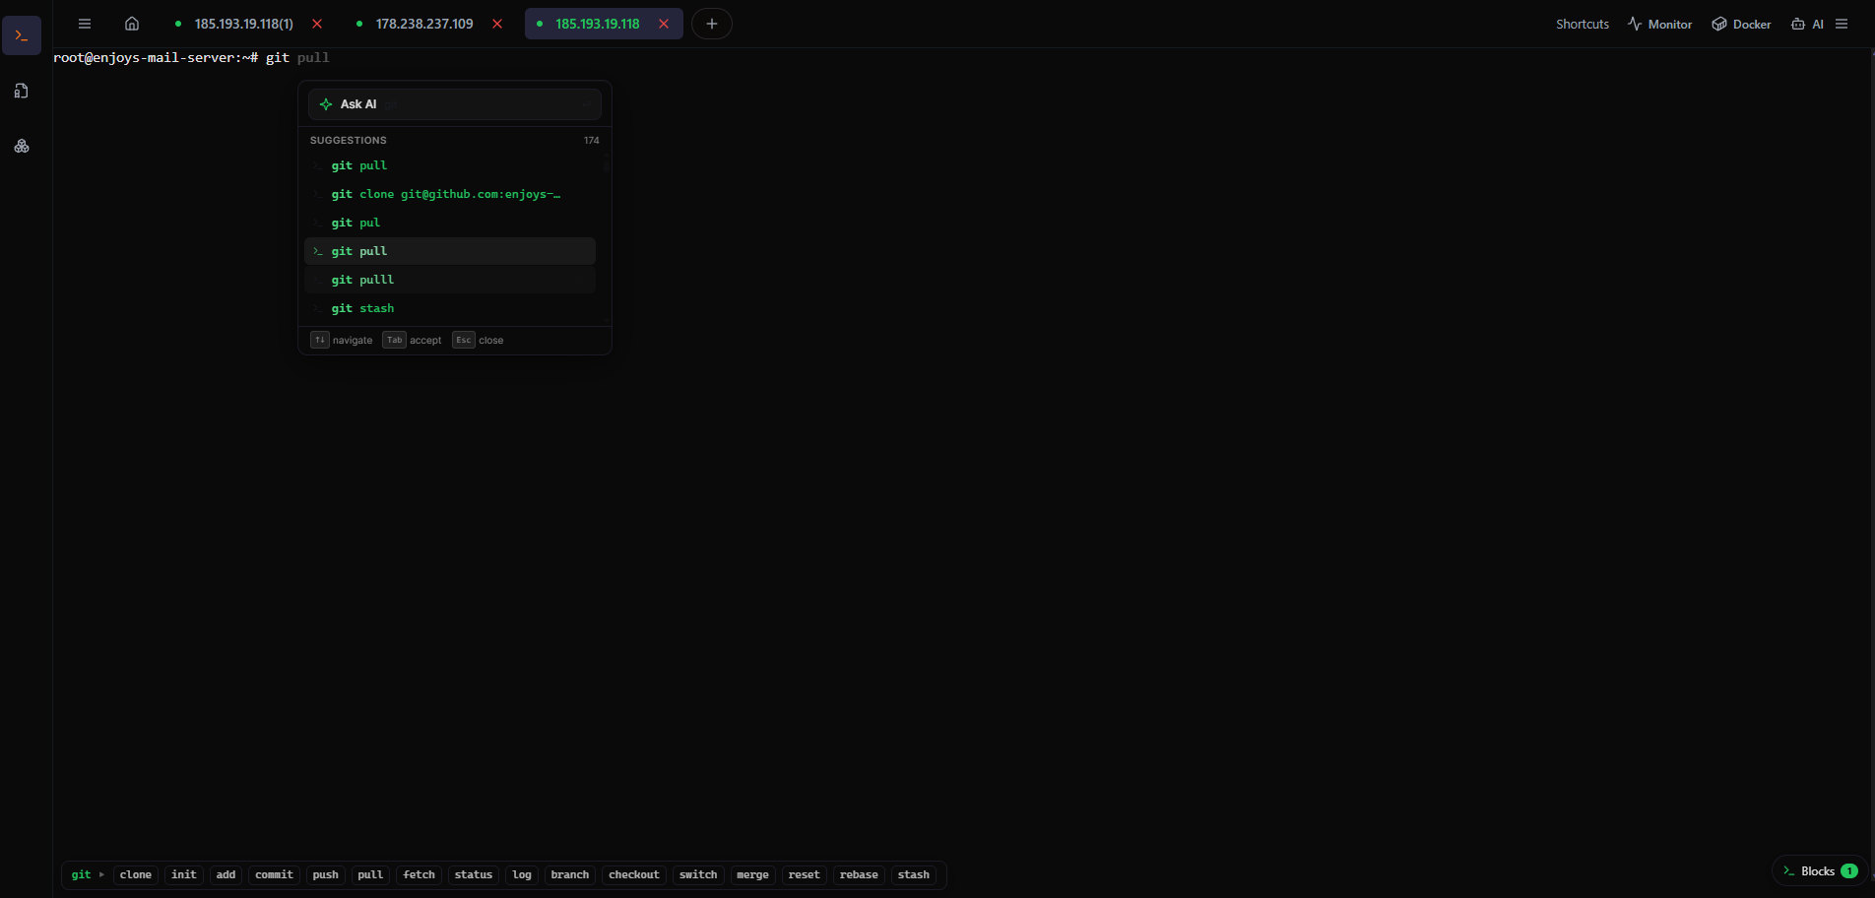Open the terminal sidebar icon
This screenshot has height=898, width=1875.
[22, 35]
